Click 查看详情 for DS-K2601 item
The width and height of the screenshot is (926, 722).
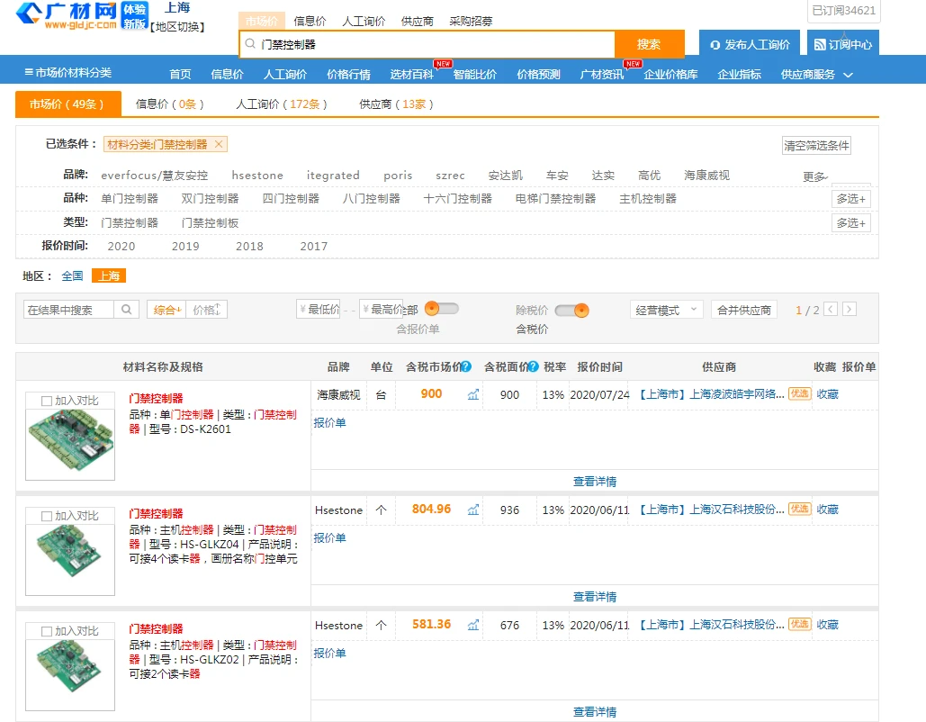[595, 482]
